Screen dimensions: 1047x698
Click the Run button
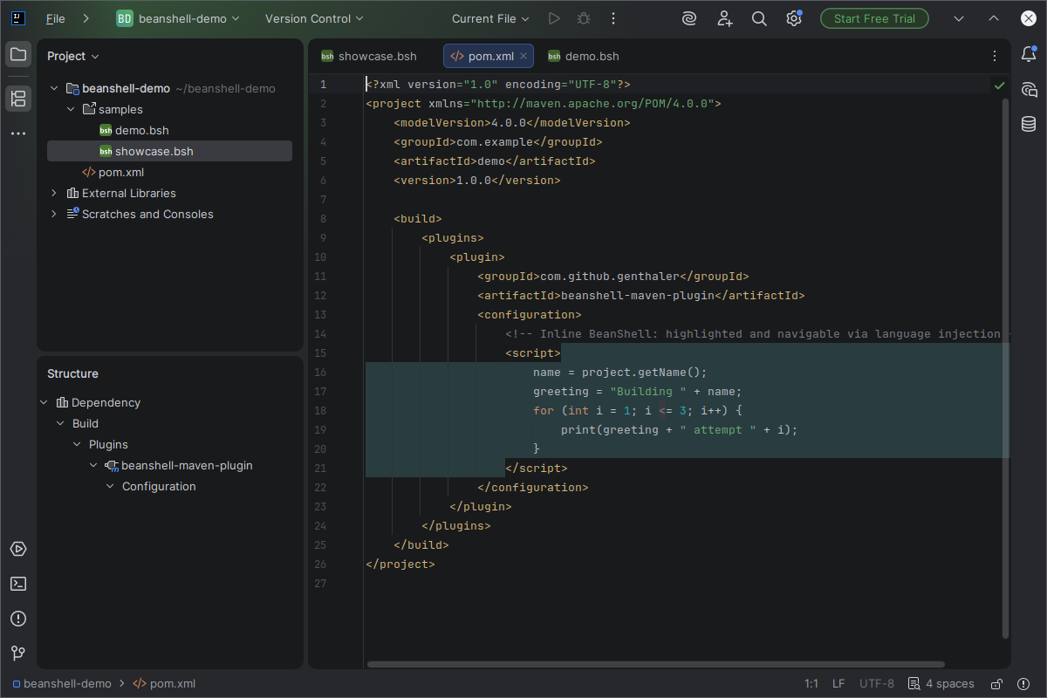pos(554,18)
